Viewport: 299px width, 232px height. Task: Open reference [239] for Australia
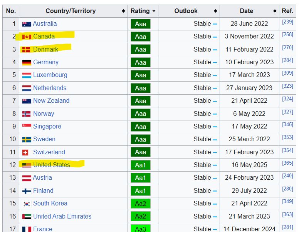(287, 22)
